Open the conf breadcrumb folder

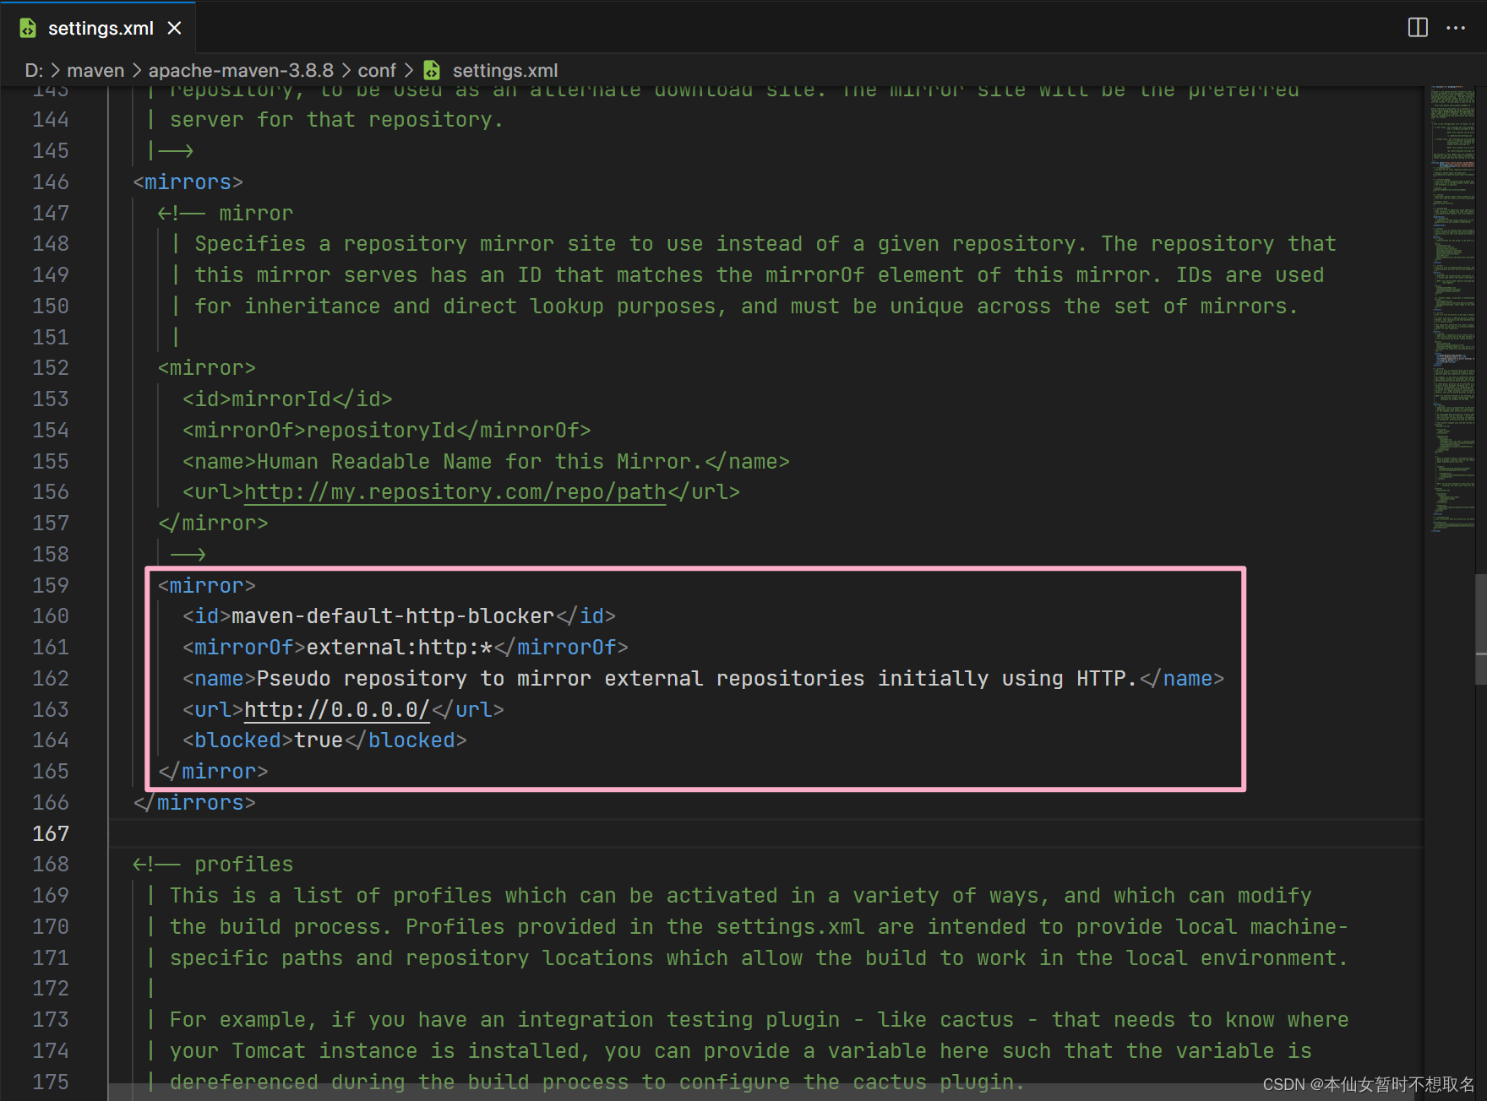click(377, 71)
